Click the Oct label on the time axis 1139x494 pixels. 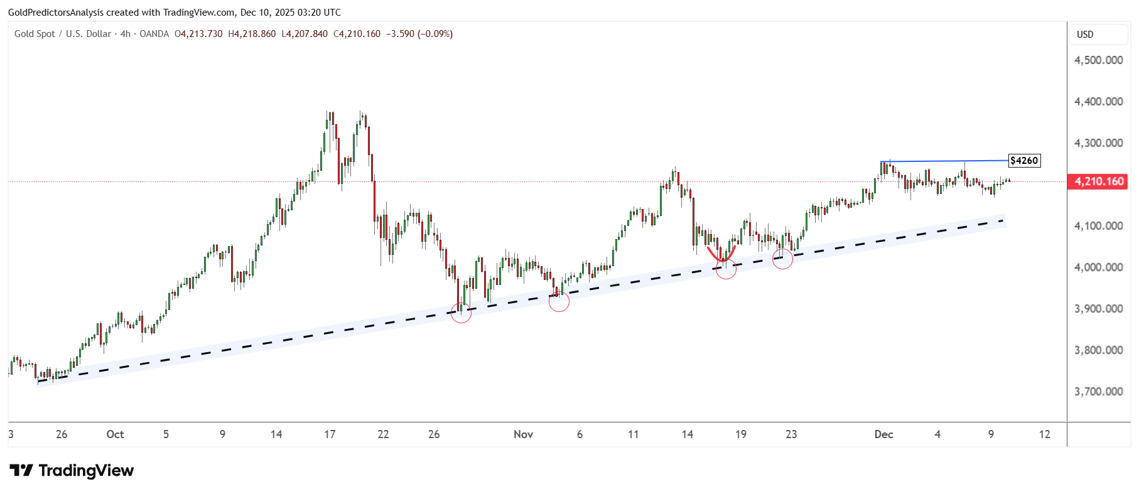[115, 434]
